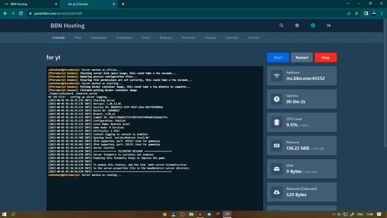Click the CPU Load chip icon
The width and height of the screenshot is (387, 218).
pyautogui.click(x=276, y=122)
